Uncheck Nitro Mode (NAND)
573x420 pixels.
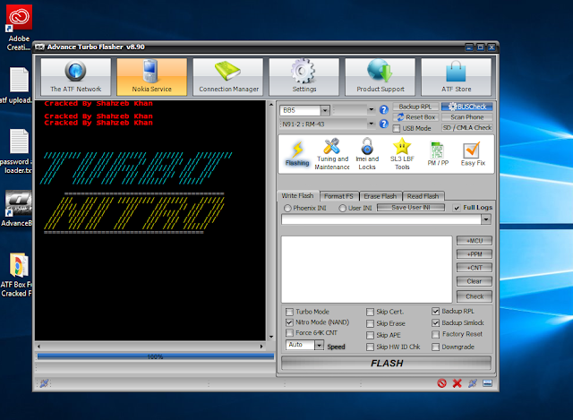(x=289, y=322)
